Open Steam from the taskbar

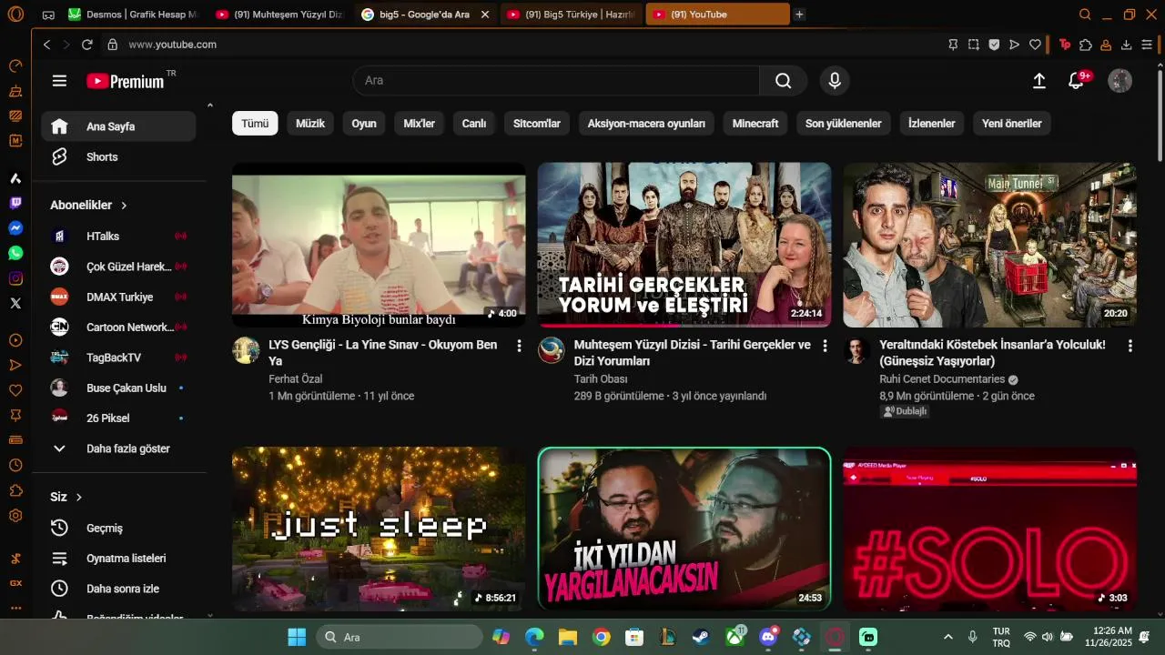[x=702, y=637]
